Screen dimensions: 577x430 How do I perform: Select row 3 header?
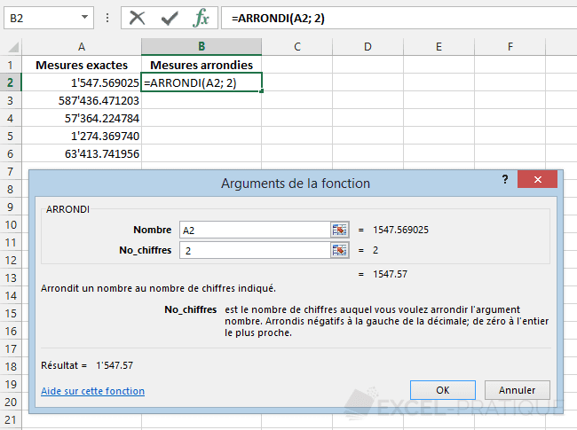[x=11, y=100]
